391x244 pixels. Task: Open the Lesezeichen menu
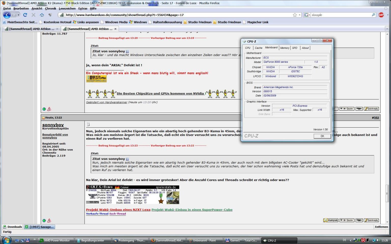pyautogui.click(x=67, y=8)
